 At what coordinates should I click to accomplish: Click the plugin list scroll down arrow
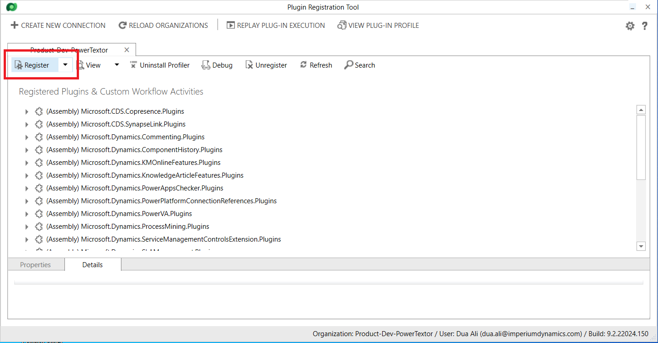[641, 246]
